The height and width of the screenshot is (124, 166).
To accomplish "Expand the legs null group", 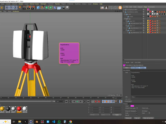I will tap(125, 19).
